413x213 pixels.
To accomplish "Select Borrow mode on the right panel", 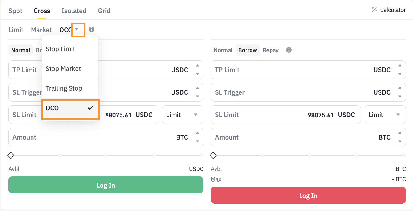I will pyautogui.click(x=247, y=50).
